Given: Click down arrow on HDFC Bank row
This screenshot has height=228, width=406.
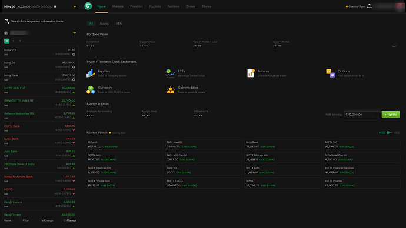Looking at the screenshot, I should tap(74, 130).
